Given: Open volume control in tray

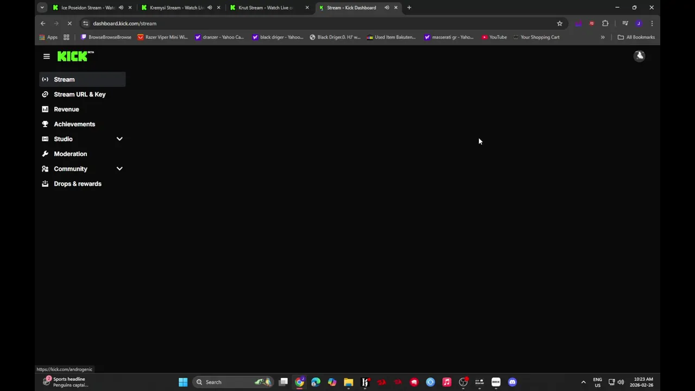Looking at the screenshot, I should (621, 382).
